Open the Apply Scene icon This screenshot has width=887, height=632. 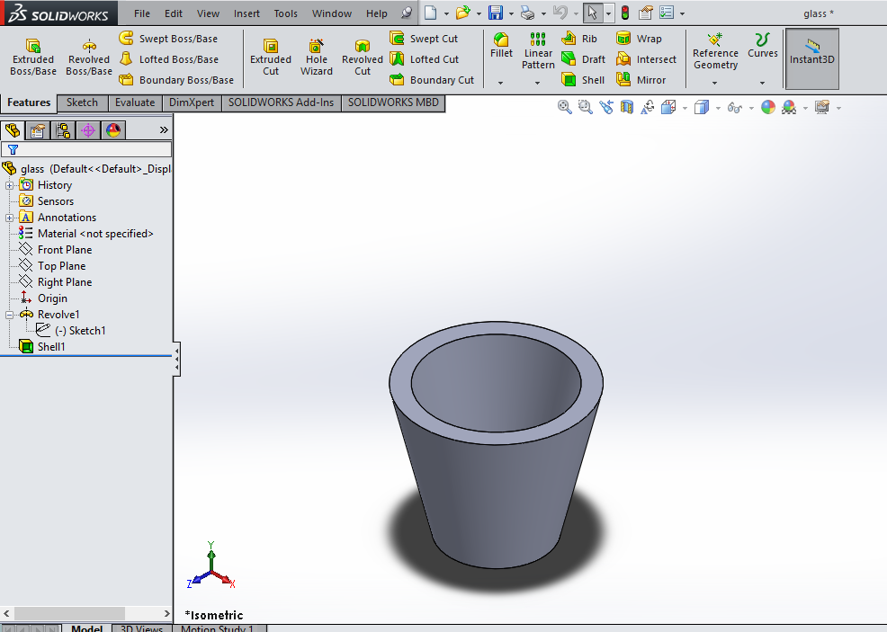click(x=789, y=107)
